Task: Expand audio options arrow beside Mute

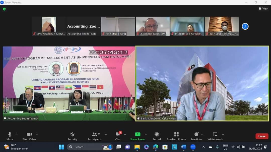Action: (x=17, y=134)
